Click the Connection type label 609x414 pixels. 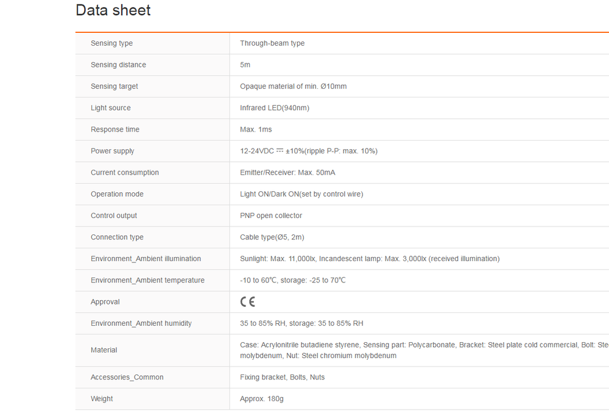117,237
